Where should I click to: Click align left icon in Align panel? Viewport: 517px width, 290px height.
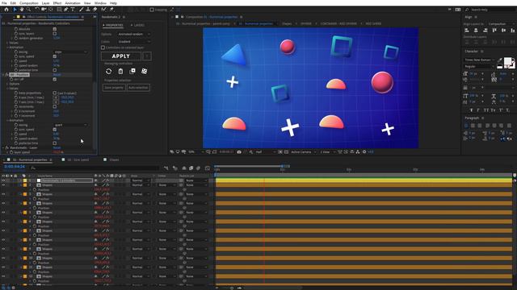(x=467, y=31)
